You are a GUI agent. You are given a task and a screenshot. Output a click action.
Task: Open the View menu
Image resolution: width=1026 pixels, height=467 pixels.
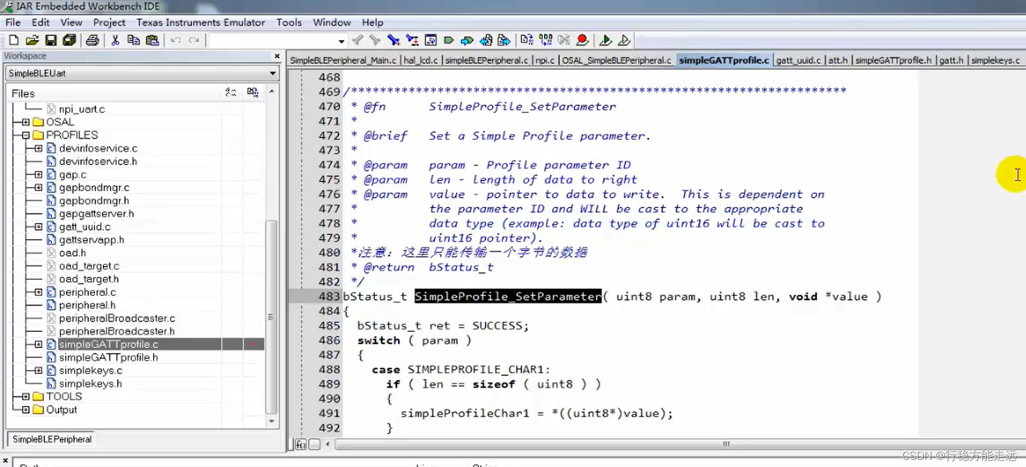point(71,22)
